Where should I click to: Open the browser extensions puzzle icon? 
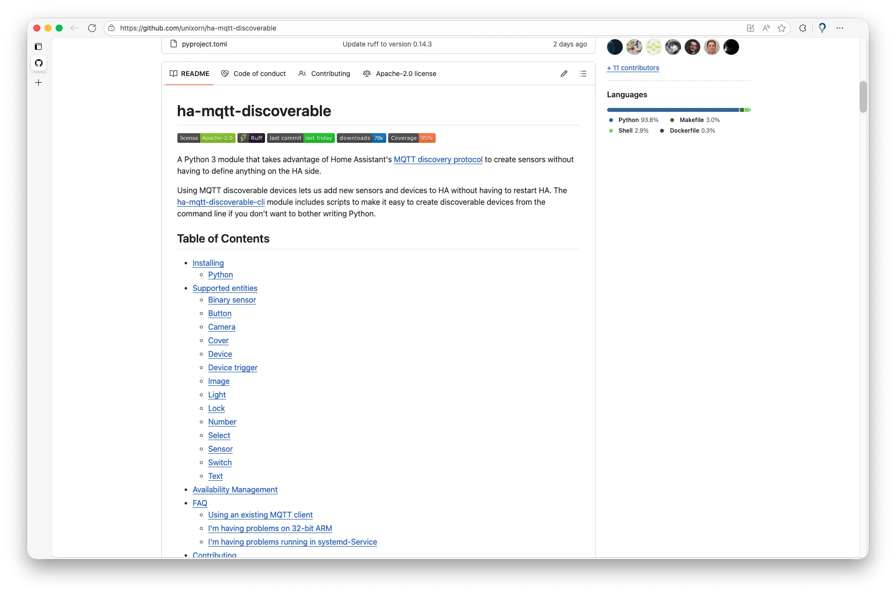pyautogui.click(x=802, y=28)
